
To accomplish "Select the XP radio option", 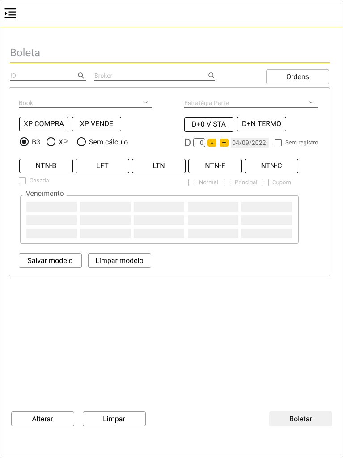I will pos(51,142).
